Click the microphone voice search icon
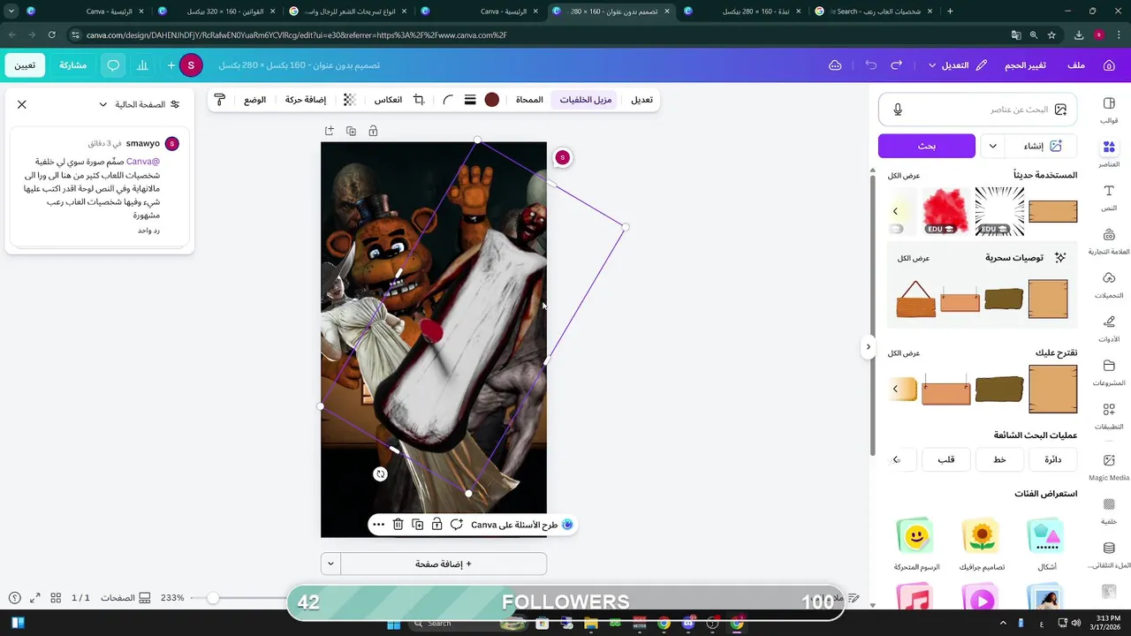 point(898,110)
